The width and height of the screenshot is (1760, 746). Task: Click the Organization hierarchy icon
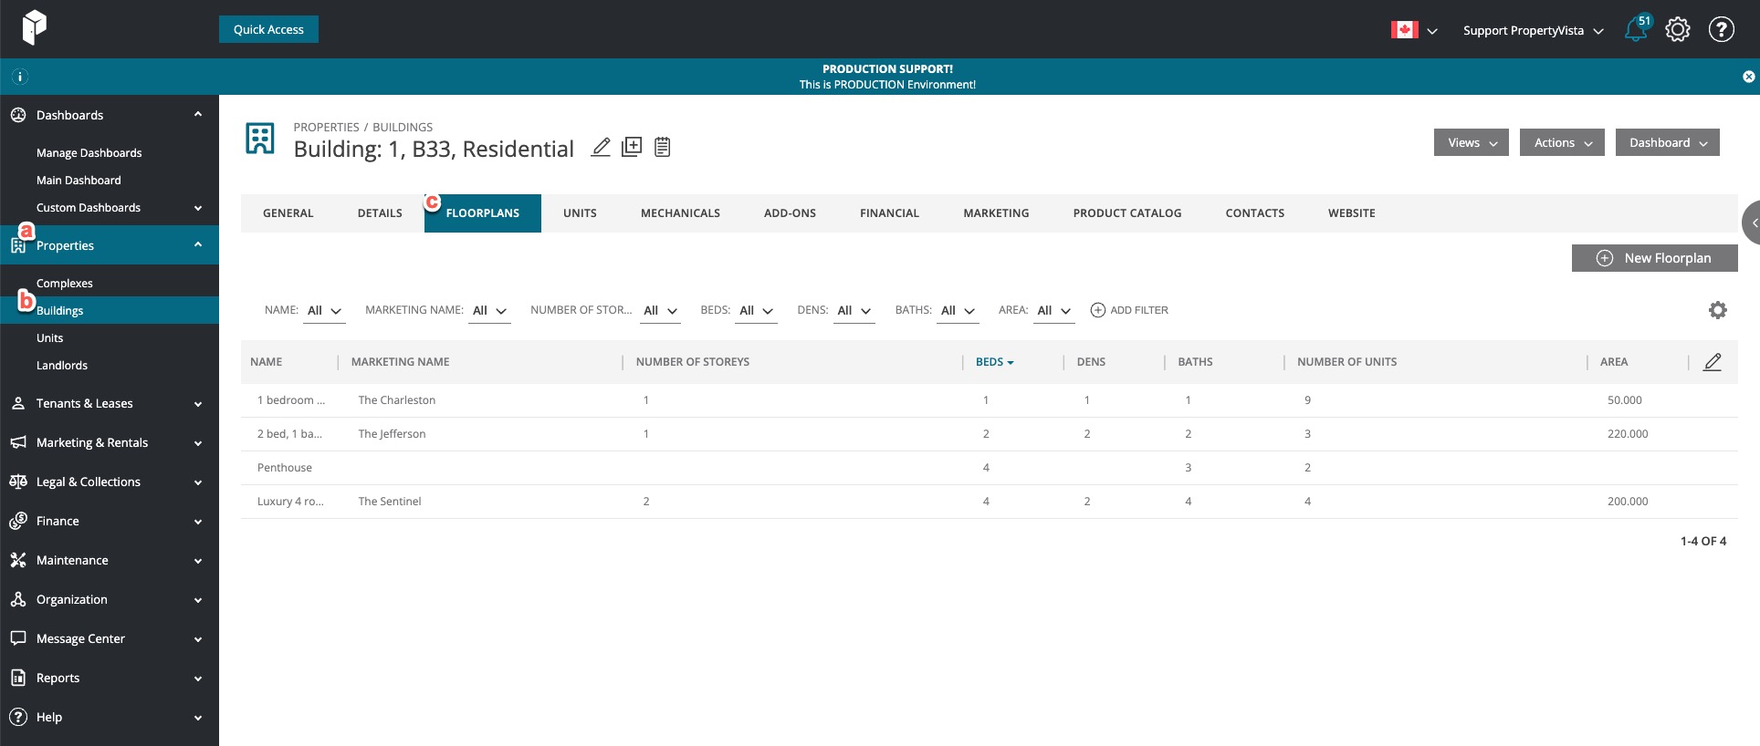18,599
